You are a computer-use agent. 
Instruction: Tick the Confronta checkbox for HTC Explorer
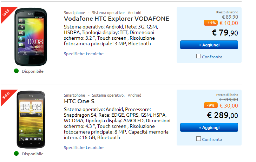(198, 56)
